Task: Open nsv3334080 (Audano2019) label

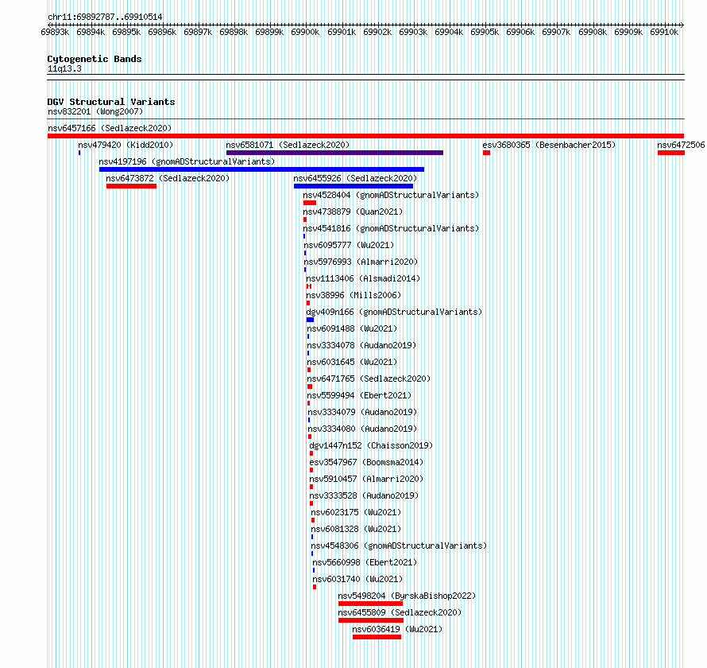Action: coord(362,429)
